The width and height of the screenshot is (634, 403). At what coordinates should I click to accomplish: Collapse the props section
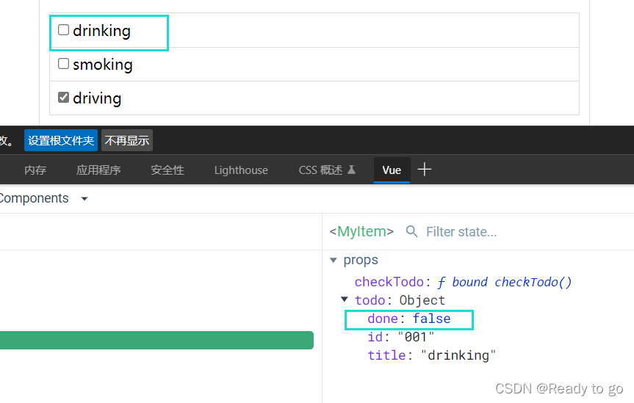click(x=334, y=260)
